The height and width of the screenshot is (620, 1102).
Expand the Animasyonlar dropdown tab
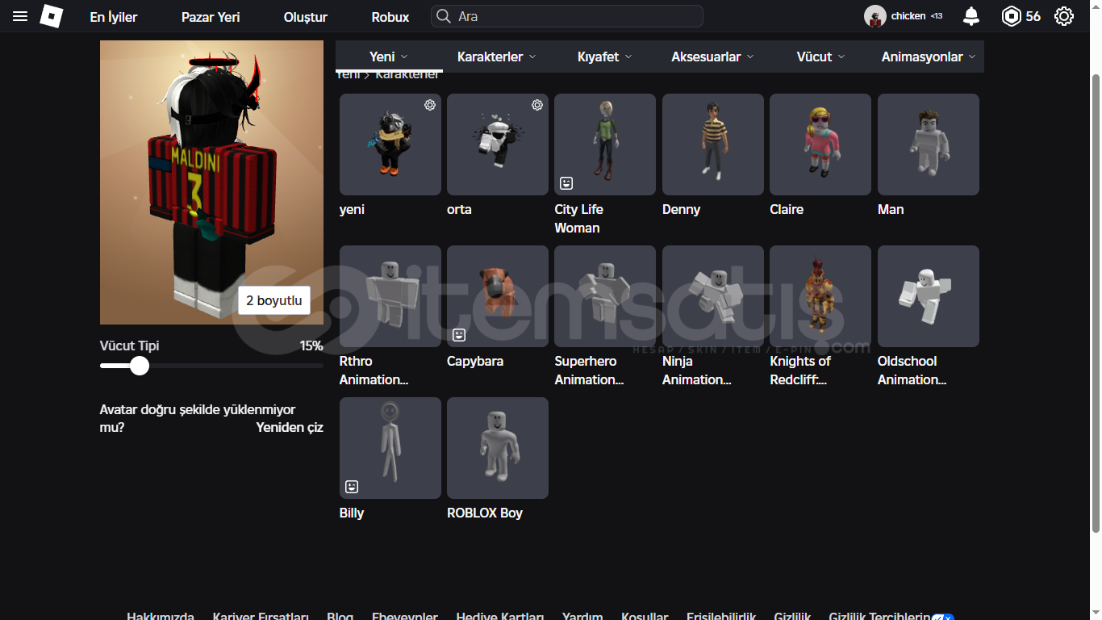(x=929, y=57)
